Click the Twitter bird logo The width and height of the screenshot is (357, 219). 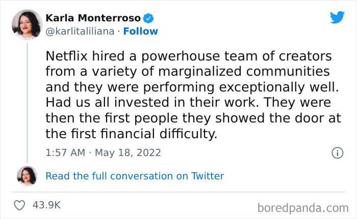tap(337, 18)
